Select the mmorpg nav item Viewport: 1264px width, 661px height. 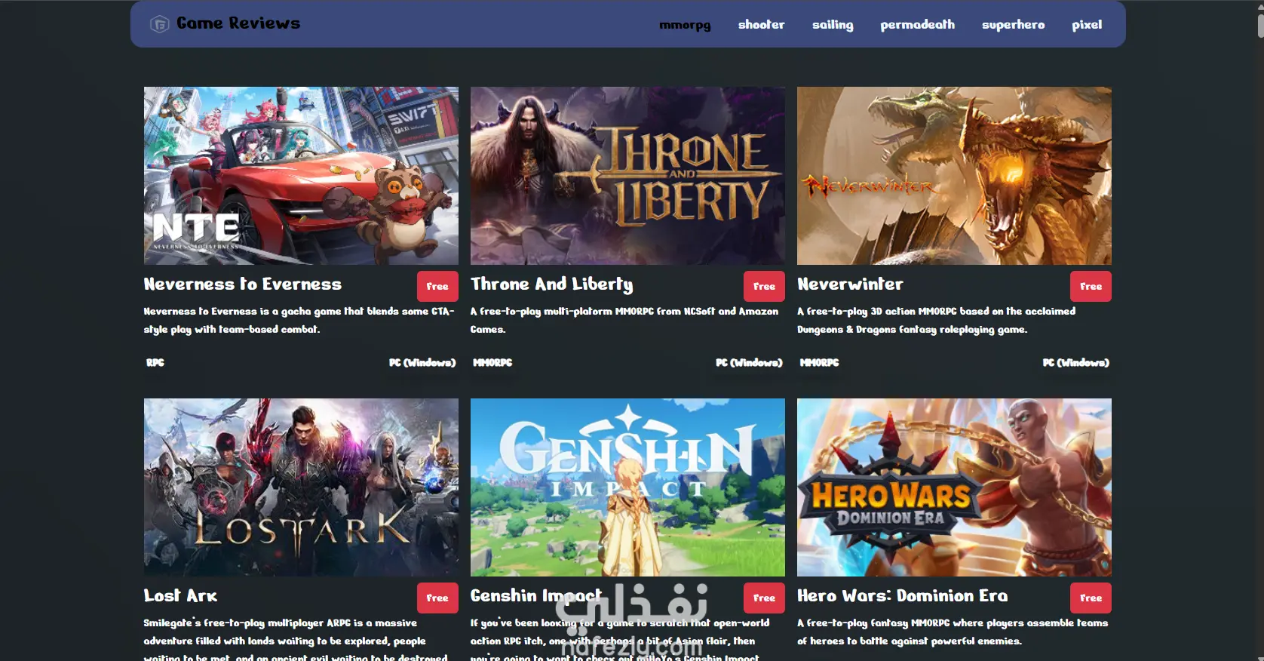[x=685, y=25]
